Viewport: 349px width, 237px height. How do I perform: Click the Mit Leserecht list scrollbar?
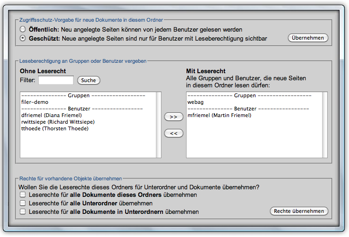pyautogui.click(x=324, y=125)
